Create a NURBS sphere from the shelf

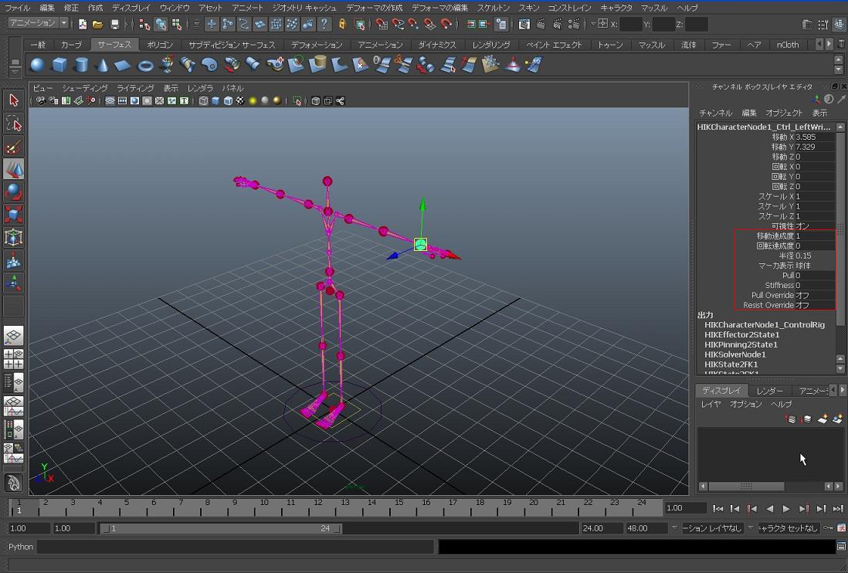(37, 65)
